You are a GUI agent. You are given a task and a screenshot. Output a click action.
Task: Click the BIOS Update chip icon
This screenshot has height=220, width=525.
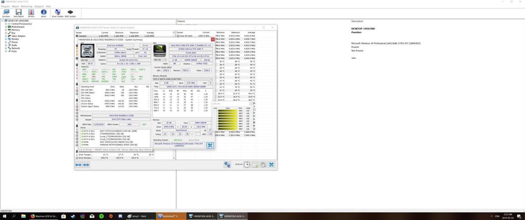(x=70, y=13)
